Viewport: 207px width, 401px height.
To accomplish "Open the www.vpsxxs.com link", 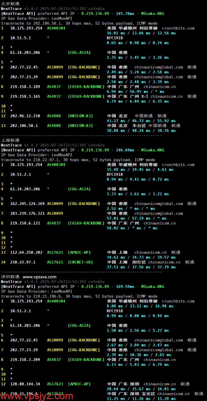I will point(40,277).
